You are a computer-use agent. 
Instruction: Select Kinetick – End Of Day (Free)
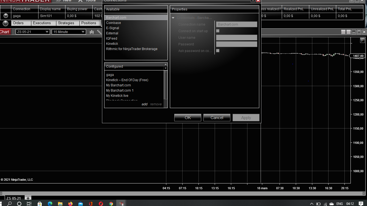134,80
